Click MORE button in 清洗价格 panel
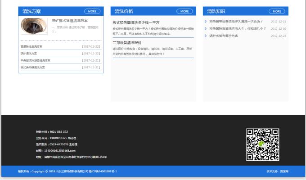The width and height of the screenshot is (306, 180). pos(184,11)
